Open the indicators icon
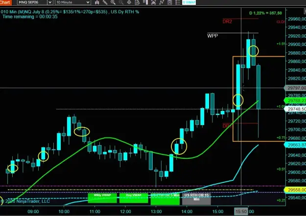 tap(153, 2)
